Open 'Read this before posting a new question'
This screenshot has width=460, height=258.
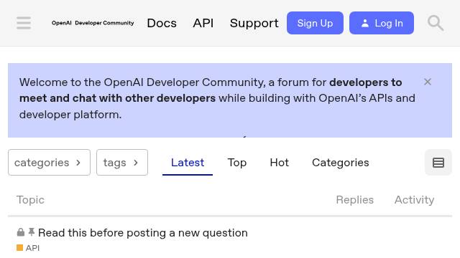pyautogui.click(x=143, y=233)
